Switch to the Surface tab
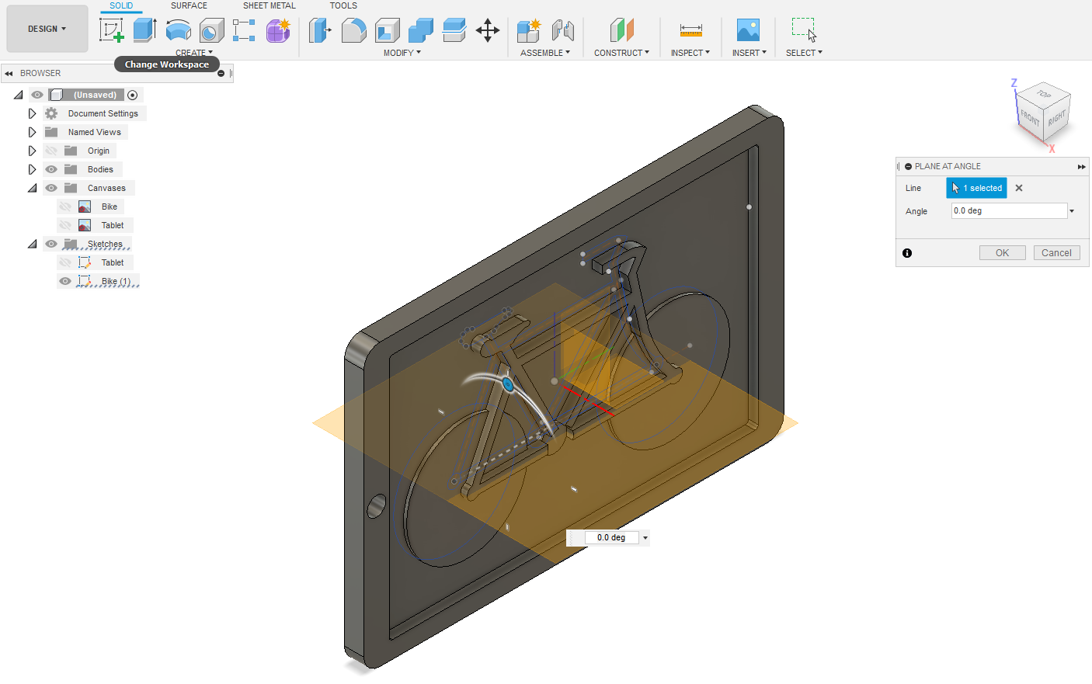The image size is (1092, 684). click(x=189, y=5)
